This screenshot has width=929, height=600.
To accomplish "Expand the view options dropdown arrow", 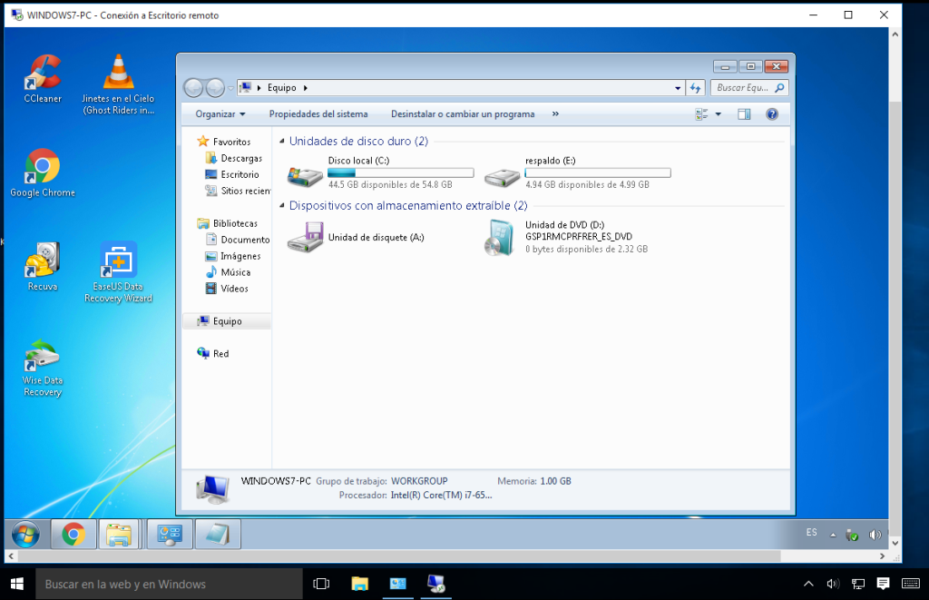I will 719,114.
